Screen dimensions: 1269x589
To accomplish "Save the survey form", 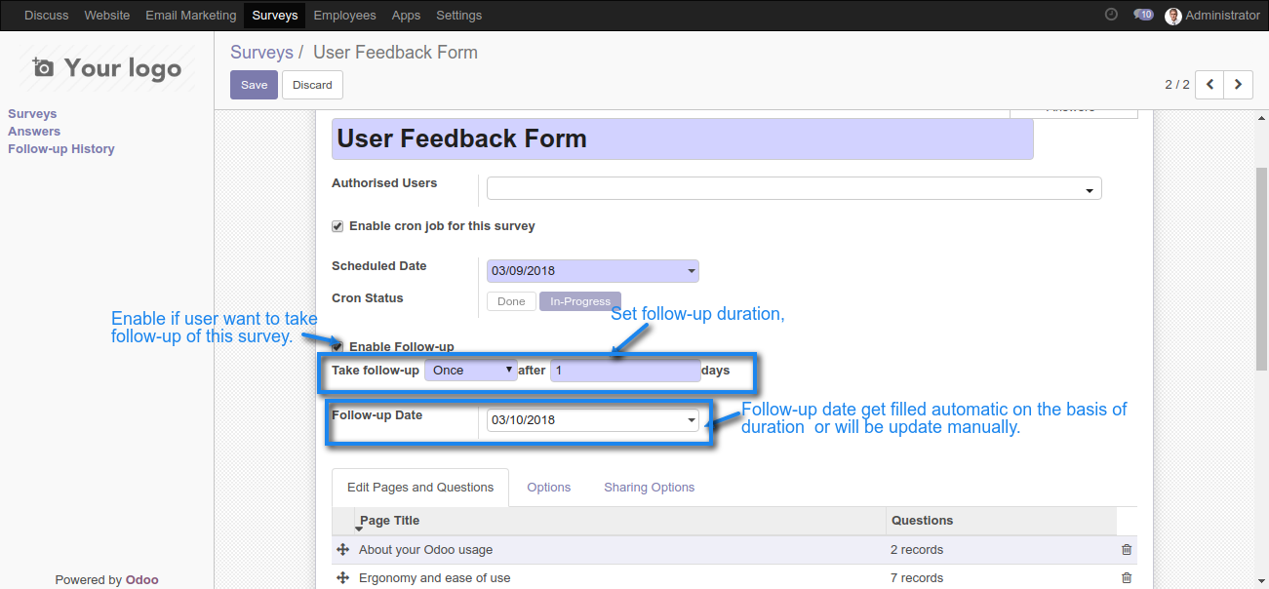I will (255, 85).
